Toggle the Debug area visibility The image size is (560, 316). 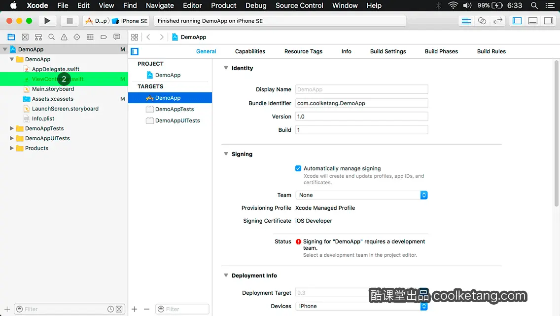(x=533, y=21)
